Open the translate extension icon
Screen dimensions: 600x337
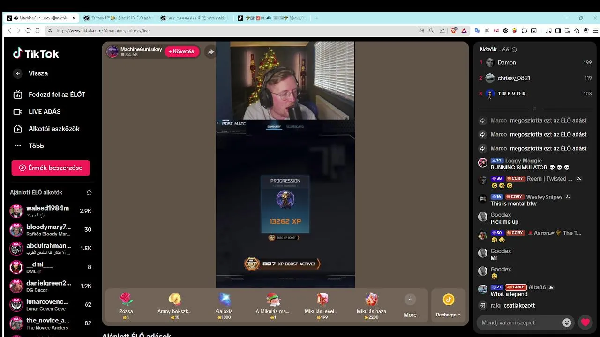tap(478, 30)
